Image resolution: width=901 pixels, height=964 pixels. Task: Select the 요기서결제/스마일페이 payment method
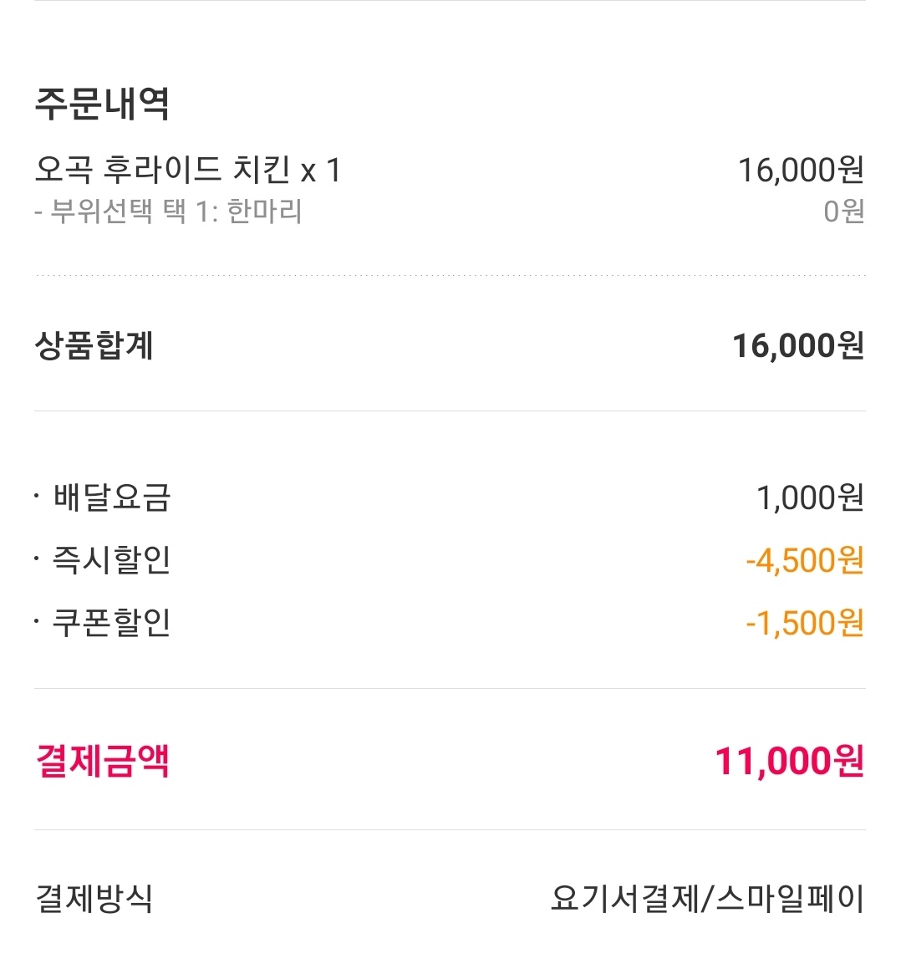tap(706, 899)
